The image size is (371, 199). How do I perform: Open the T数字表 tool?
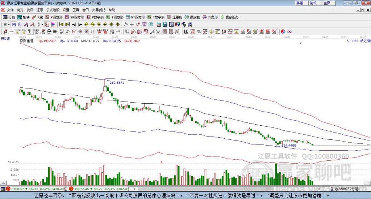(156, 17)
